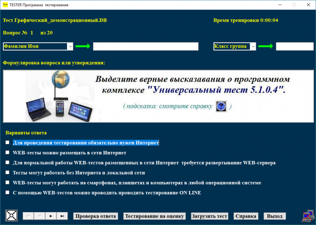Click 'Загрузить тест' button
The width and height of the screenshot is (316, 225).
210,216
